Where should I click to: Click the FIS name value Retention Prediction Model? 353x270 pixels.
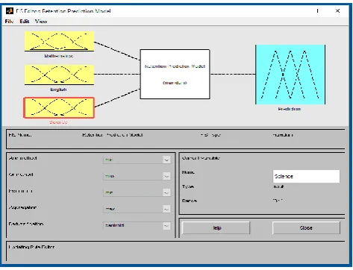[x=113, y=135]
